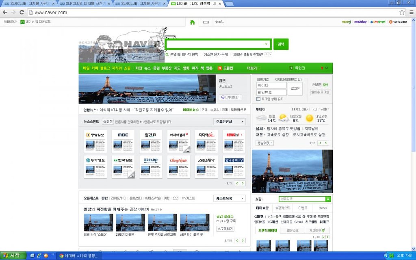The width and height of the screenshot is (416, 260).
Task: Show next weather widget page (2/3)
Action: coord(326,143)
